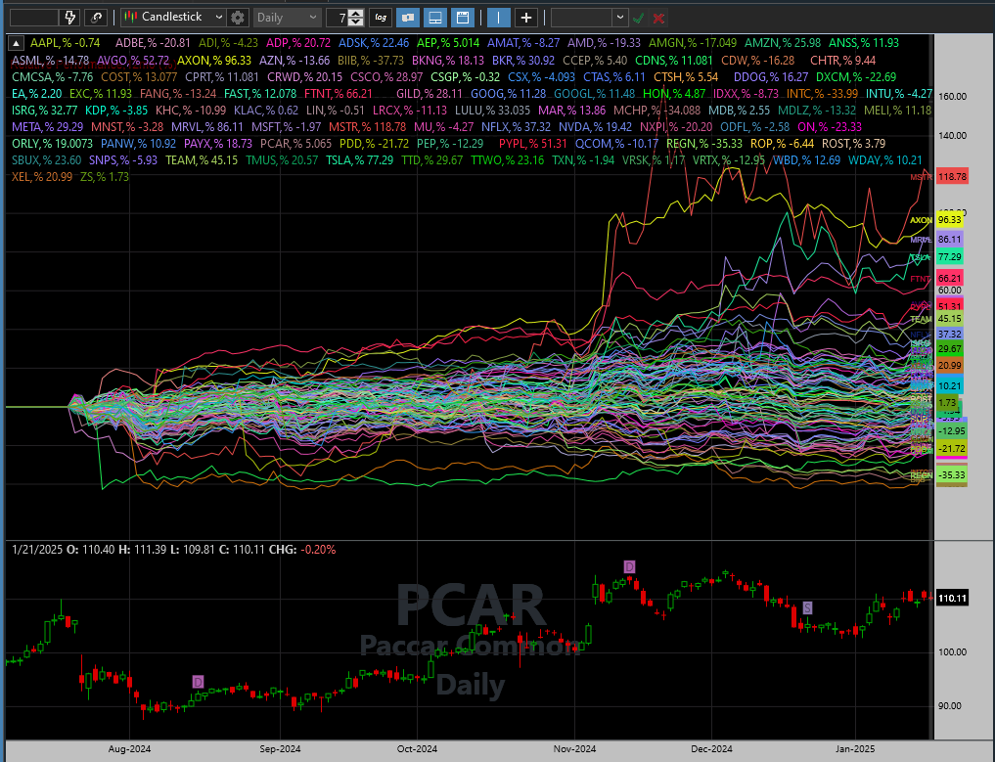The width and height of the screenshot is (995, 762).
Task: Toggle the plus crosshair cursor button
Action: 526,18
